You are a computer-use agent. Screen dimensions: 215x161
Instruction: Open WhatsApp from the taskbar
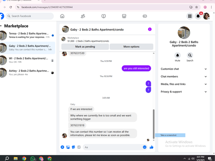(33, 158)
